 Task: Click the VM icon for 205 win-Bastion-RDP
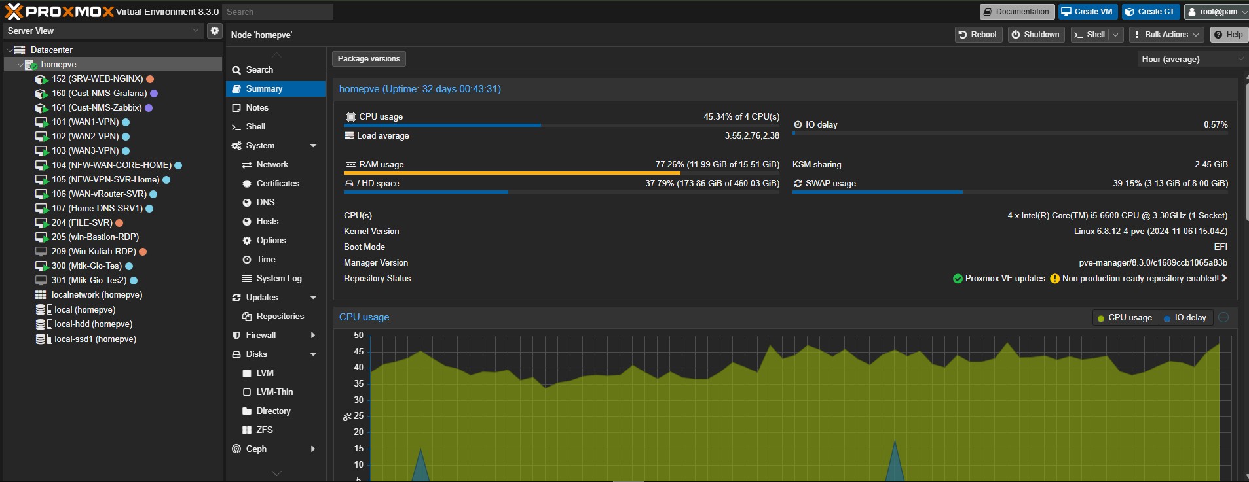tap(41, 237)
